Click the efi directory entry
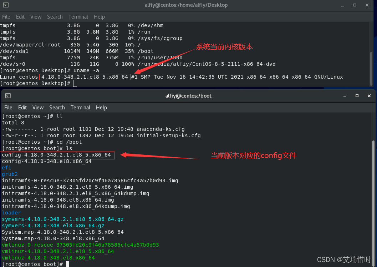Screen dimensions: 377x267 [6, 168]
